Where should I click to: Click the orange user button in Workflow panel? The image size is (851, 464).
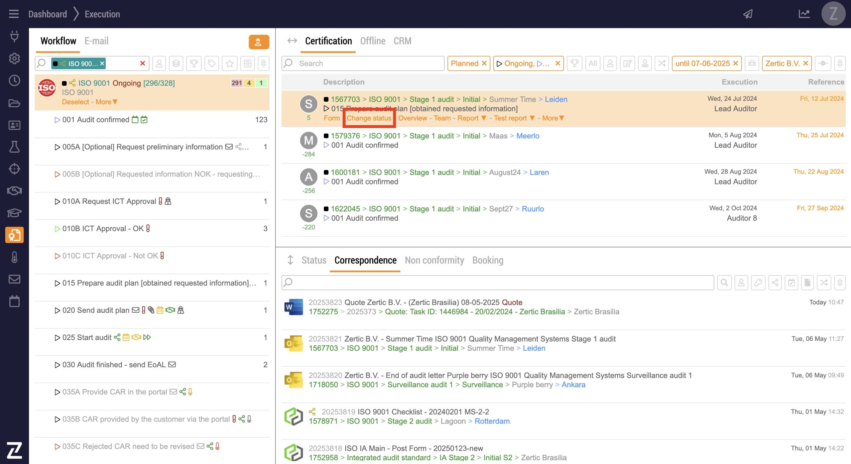[259, 42]
